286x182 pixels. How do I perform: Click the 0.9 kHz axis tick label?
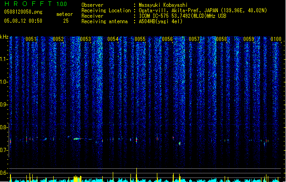(x=4, y=105)
